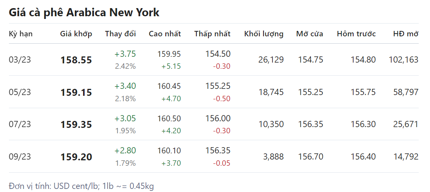The width and height of the screenshot is (430, 192).
Task: Select the "Khối lượng" column header
Action: (x=264, y=34)
